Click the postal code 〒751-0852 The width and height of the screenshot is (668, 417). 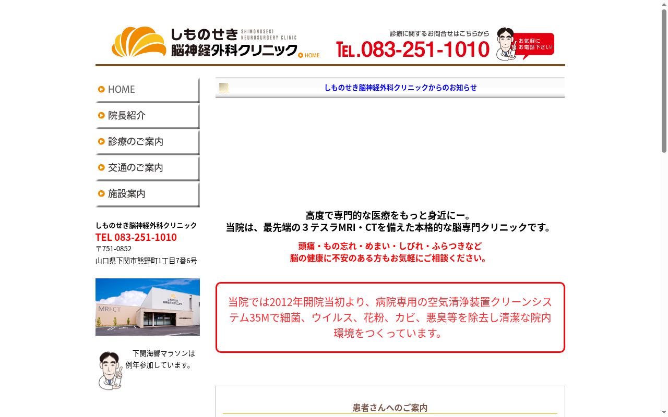113,249
